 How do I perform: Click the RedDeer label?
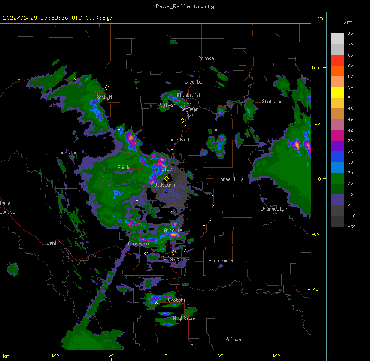tap(189, 109)
